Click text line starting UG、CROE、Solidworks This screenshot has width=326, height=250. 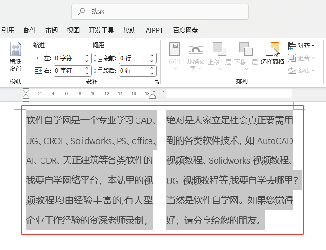click(x=91, y=141)
